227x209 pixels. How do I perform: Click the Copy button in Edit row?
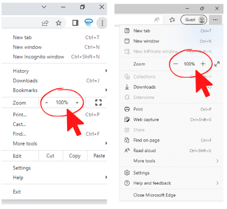(75, 156)
